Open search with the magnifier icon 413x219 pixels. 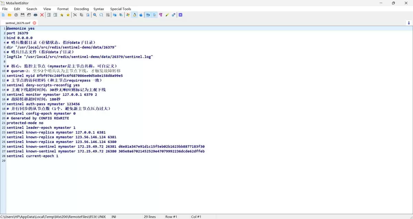[x=95, y=15]
